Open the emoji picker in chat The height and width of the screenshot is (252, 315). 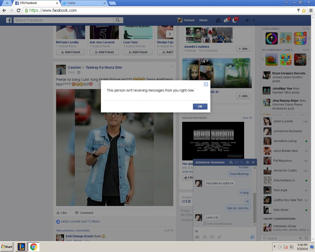[x=205, y=237]
